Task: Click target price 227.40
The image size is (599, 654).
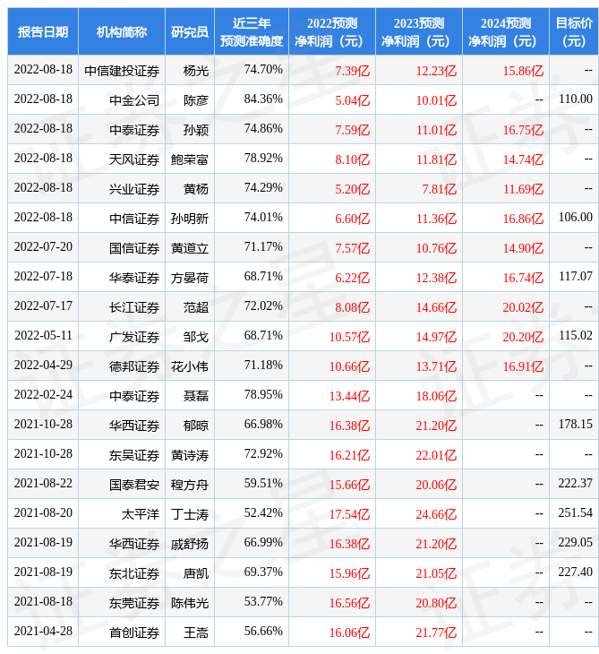Action: point(574,572)
